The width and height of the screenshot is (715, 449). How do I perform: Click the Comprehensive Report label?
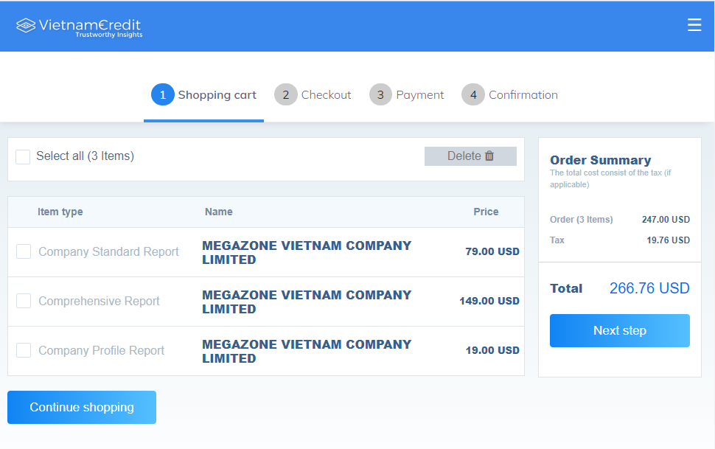(99, 301)
